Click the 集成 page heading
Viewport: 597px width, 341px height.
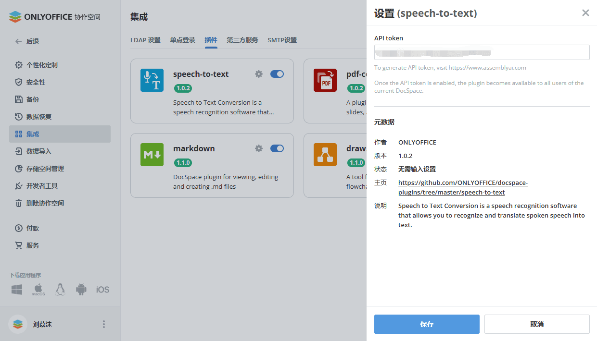click(139, 17)
